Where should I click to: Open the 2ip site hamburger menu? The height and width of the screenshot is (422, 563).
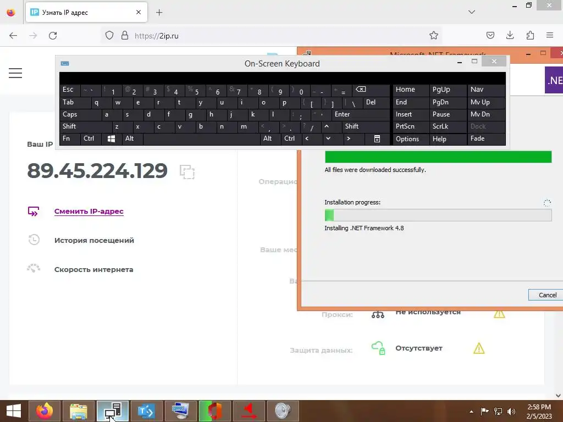[15, 73]
